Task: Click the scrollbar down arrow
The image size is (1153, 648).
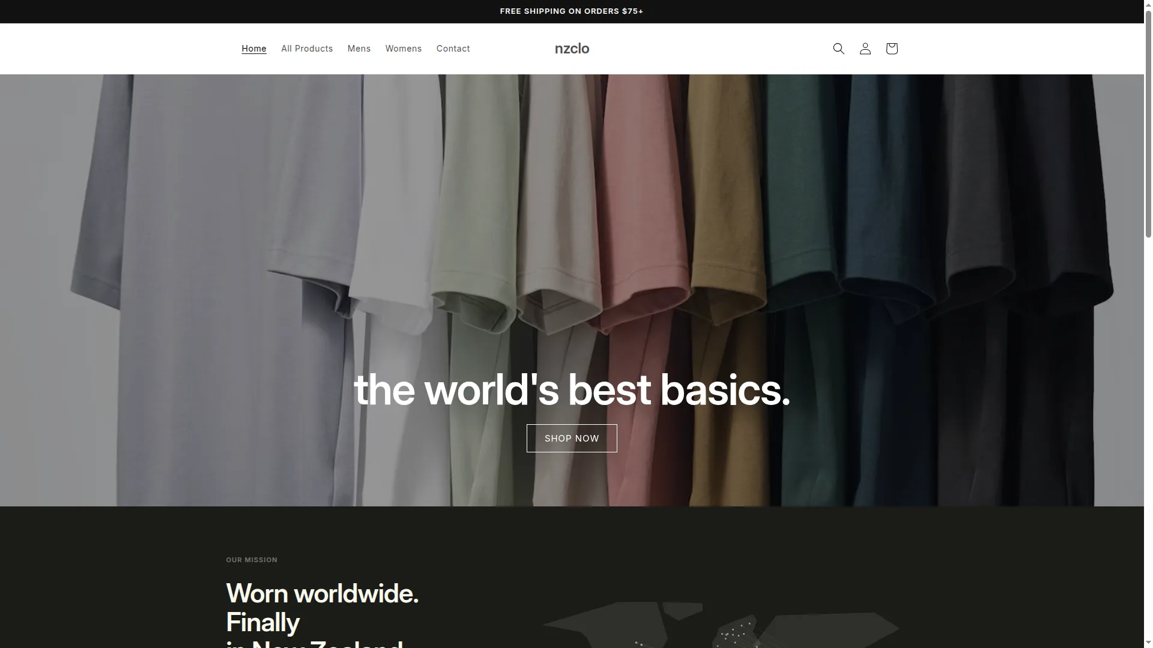Action: pos(1148,643)
